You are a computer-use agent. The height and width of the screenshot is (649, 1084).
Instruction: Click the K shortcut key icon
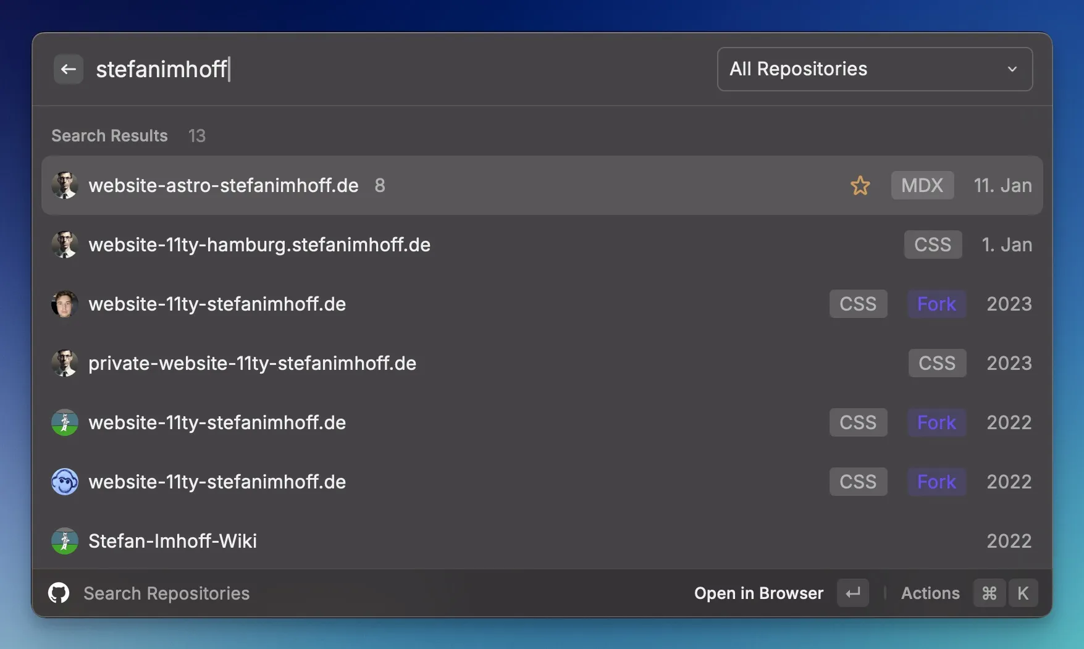[x=1023, y=593]
